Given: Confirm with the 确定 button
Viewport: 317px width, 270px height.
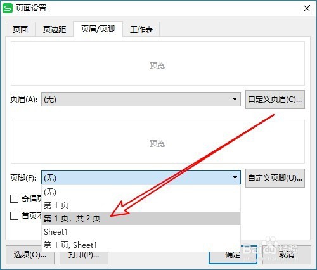Looking at the screenshot, I should (233, 255).
